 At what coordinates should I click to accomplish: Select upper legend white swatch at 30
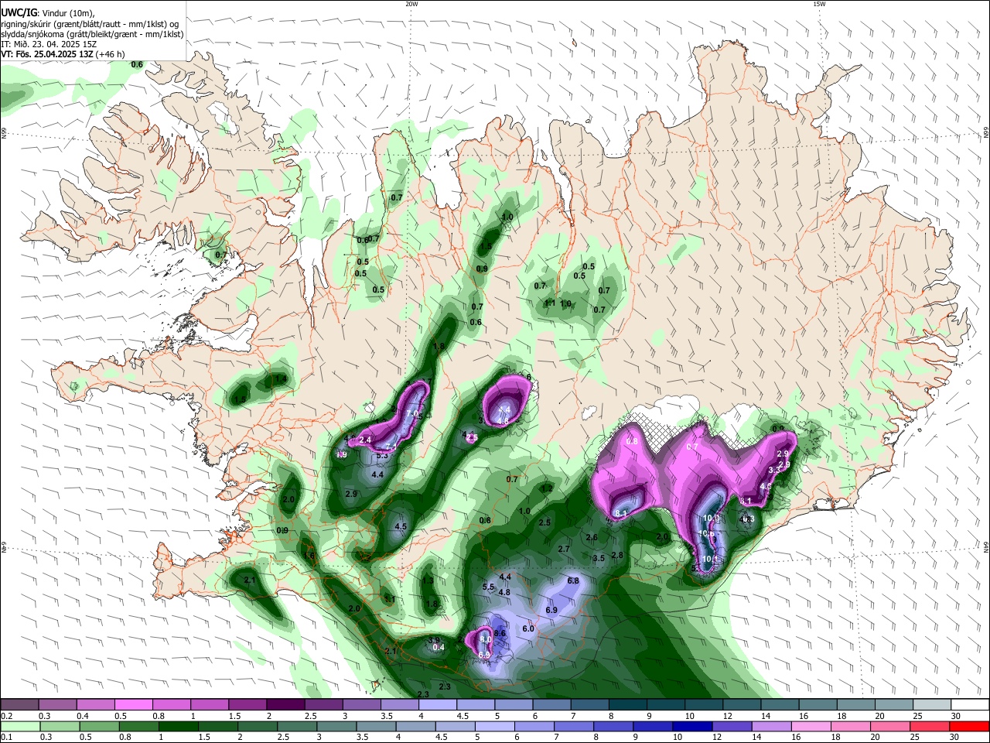(x=971, y=704)
